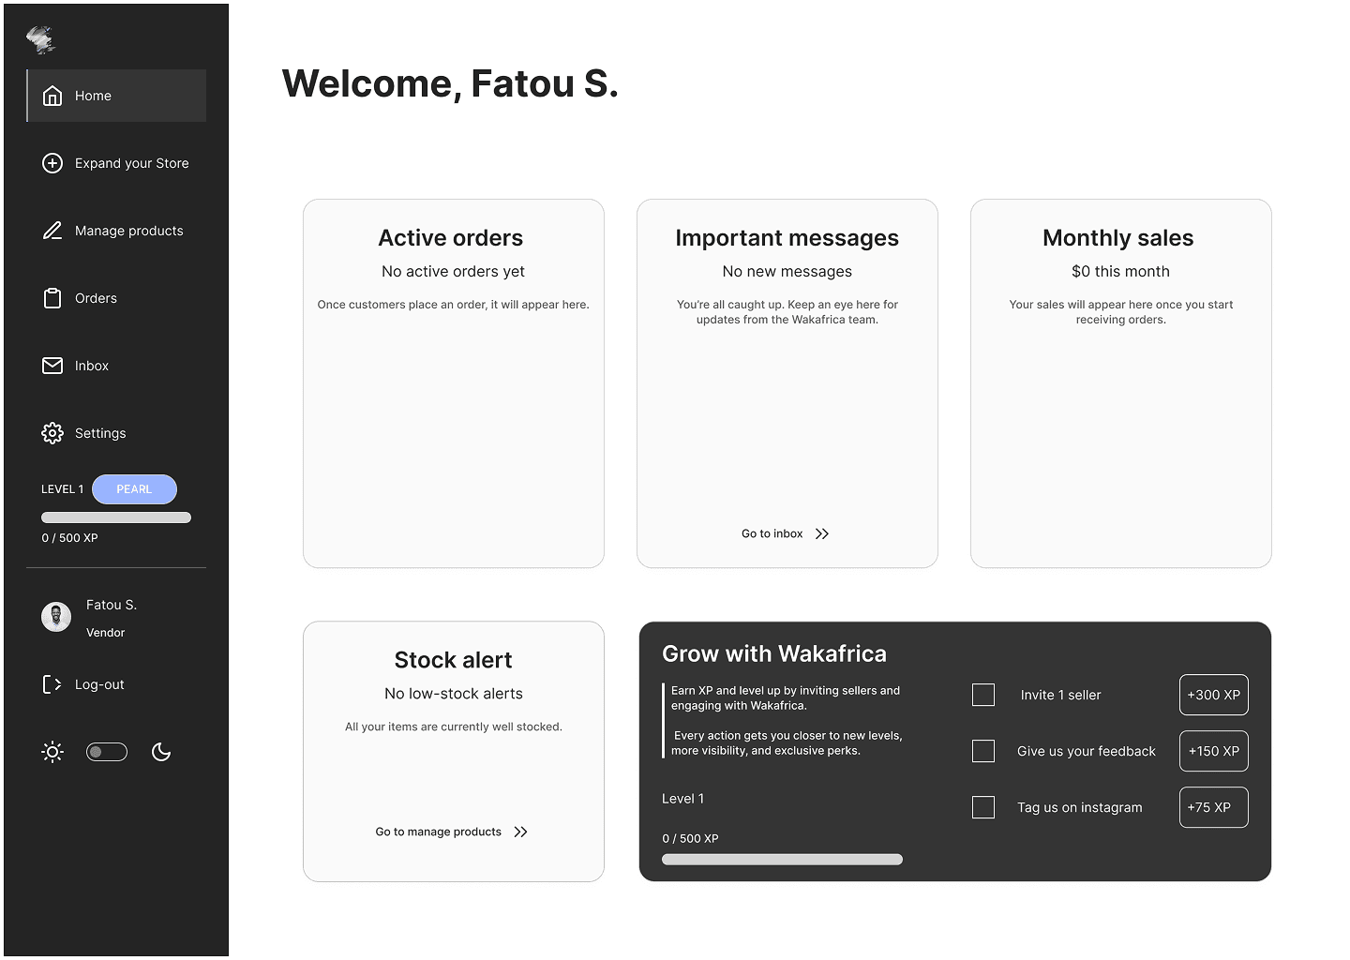Click the Log-out door icon
Screen dimensions: 1350x960
point(52,684)
